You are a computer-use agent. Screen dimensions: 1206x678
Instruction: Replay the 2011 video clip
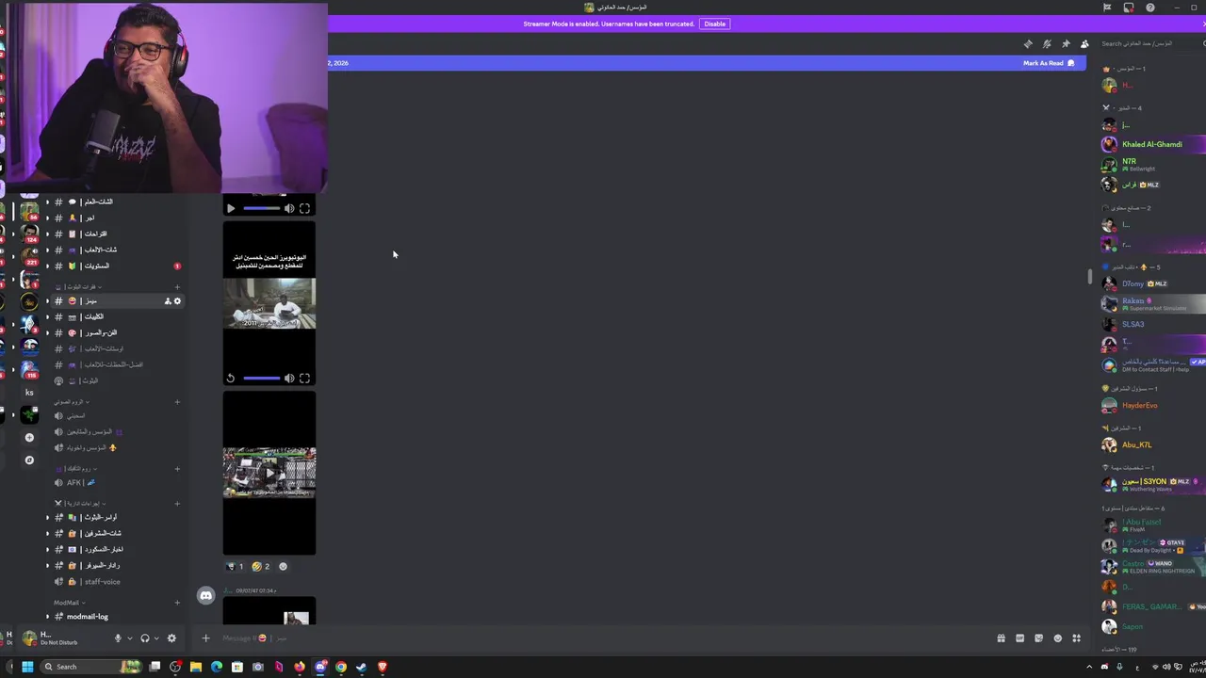pos(231,379)
